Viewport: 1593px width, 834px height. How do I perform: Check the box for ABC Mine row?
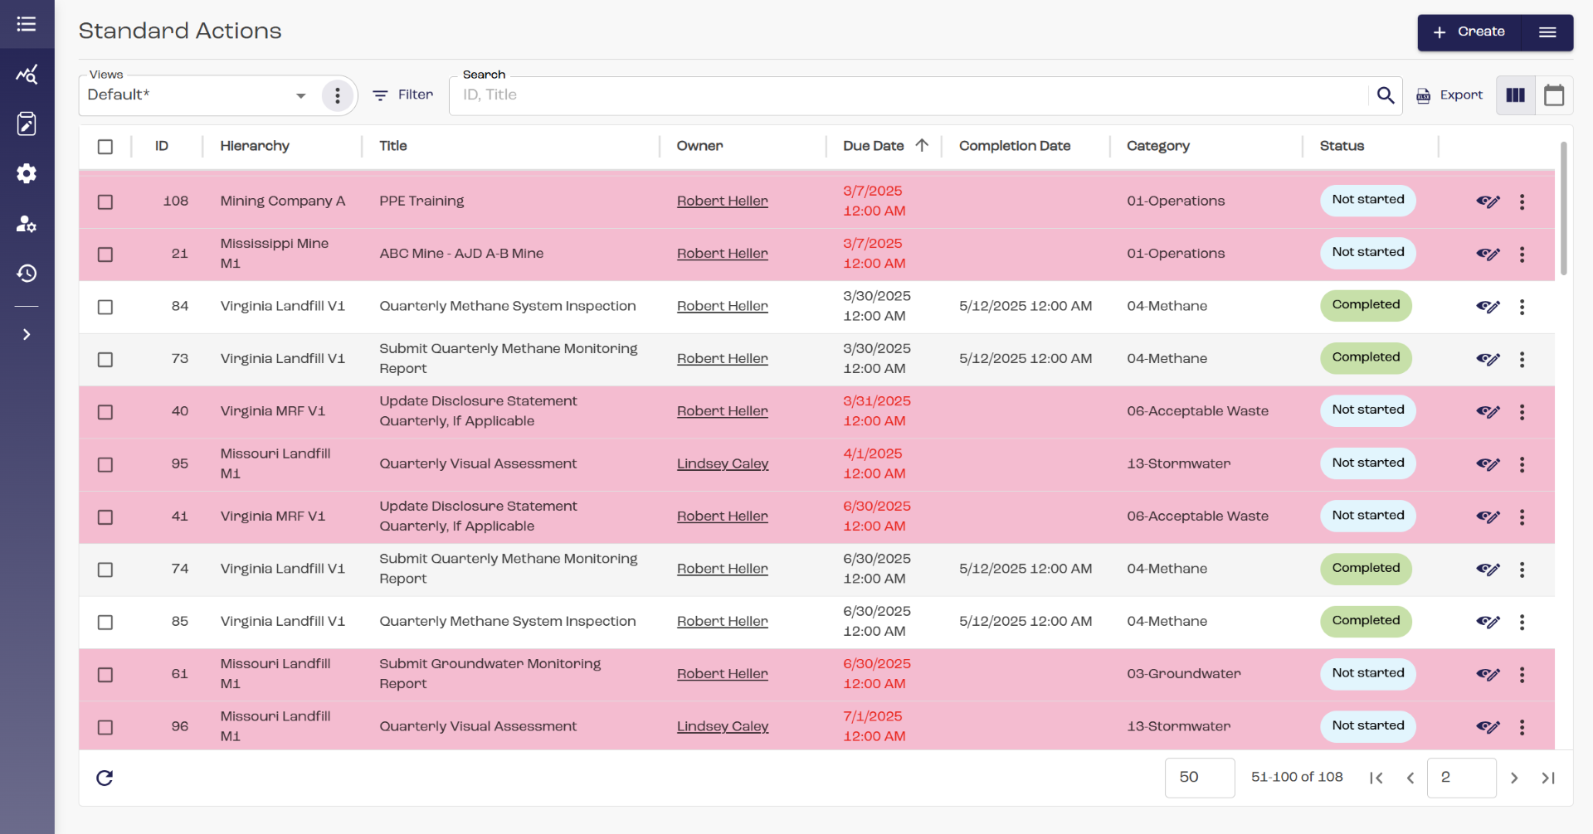(105, 255)
